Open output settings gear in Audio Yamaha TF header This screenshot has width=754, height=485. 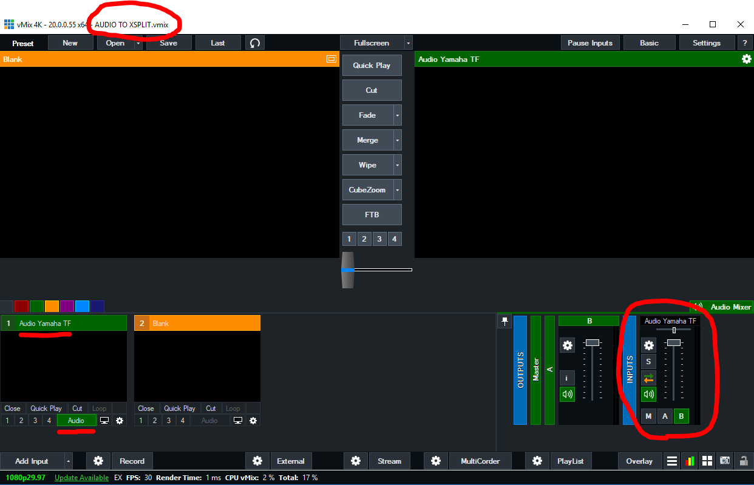(746, 59)
